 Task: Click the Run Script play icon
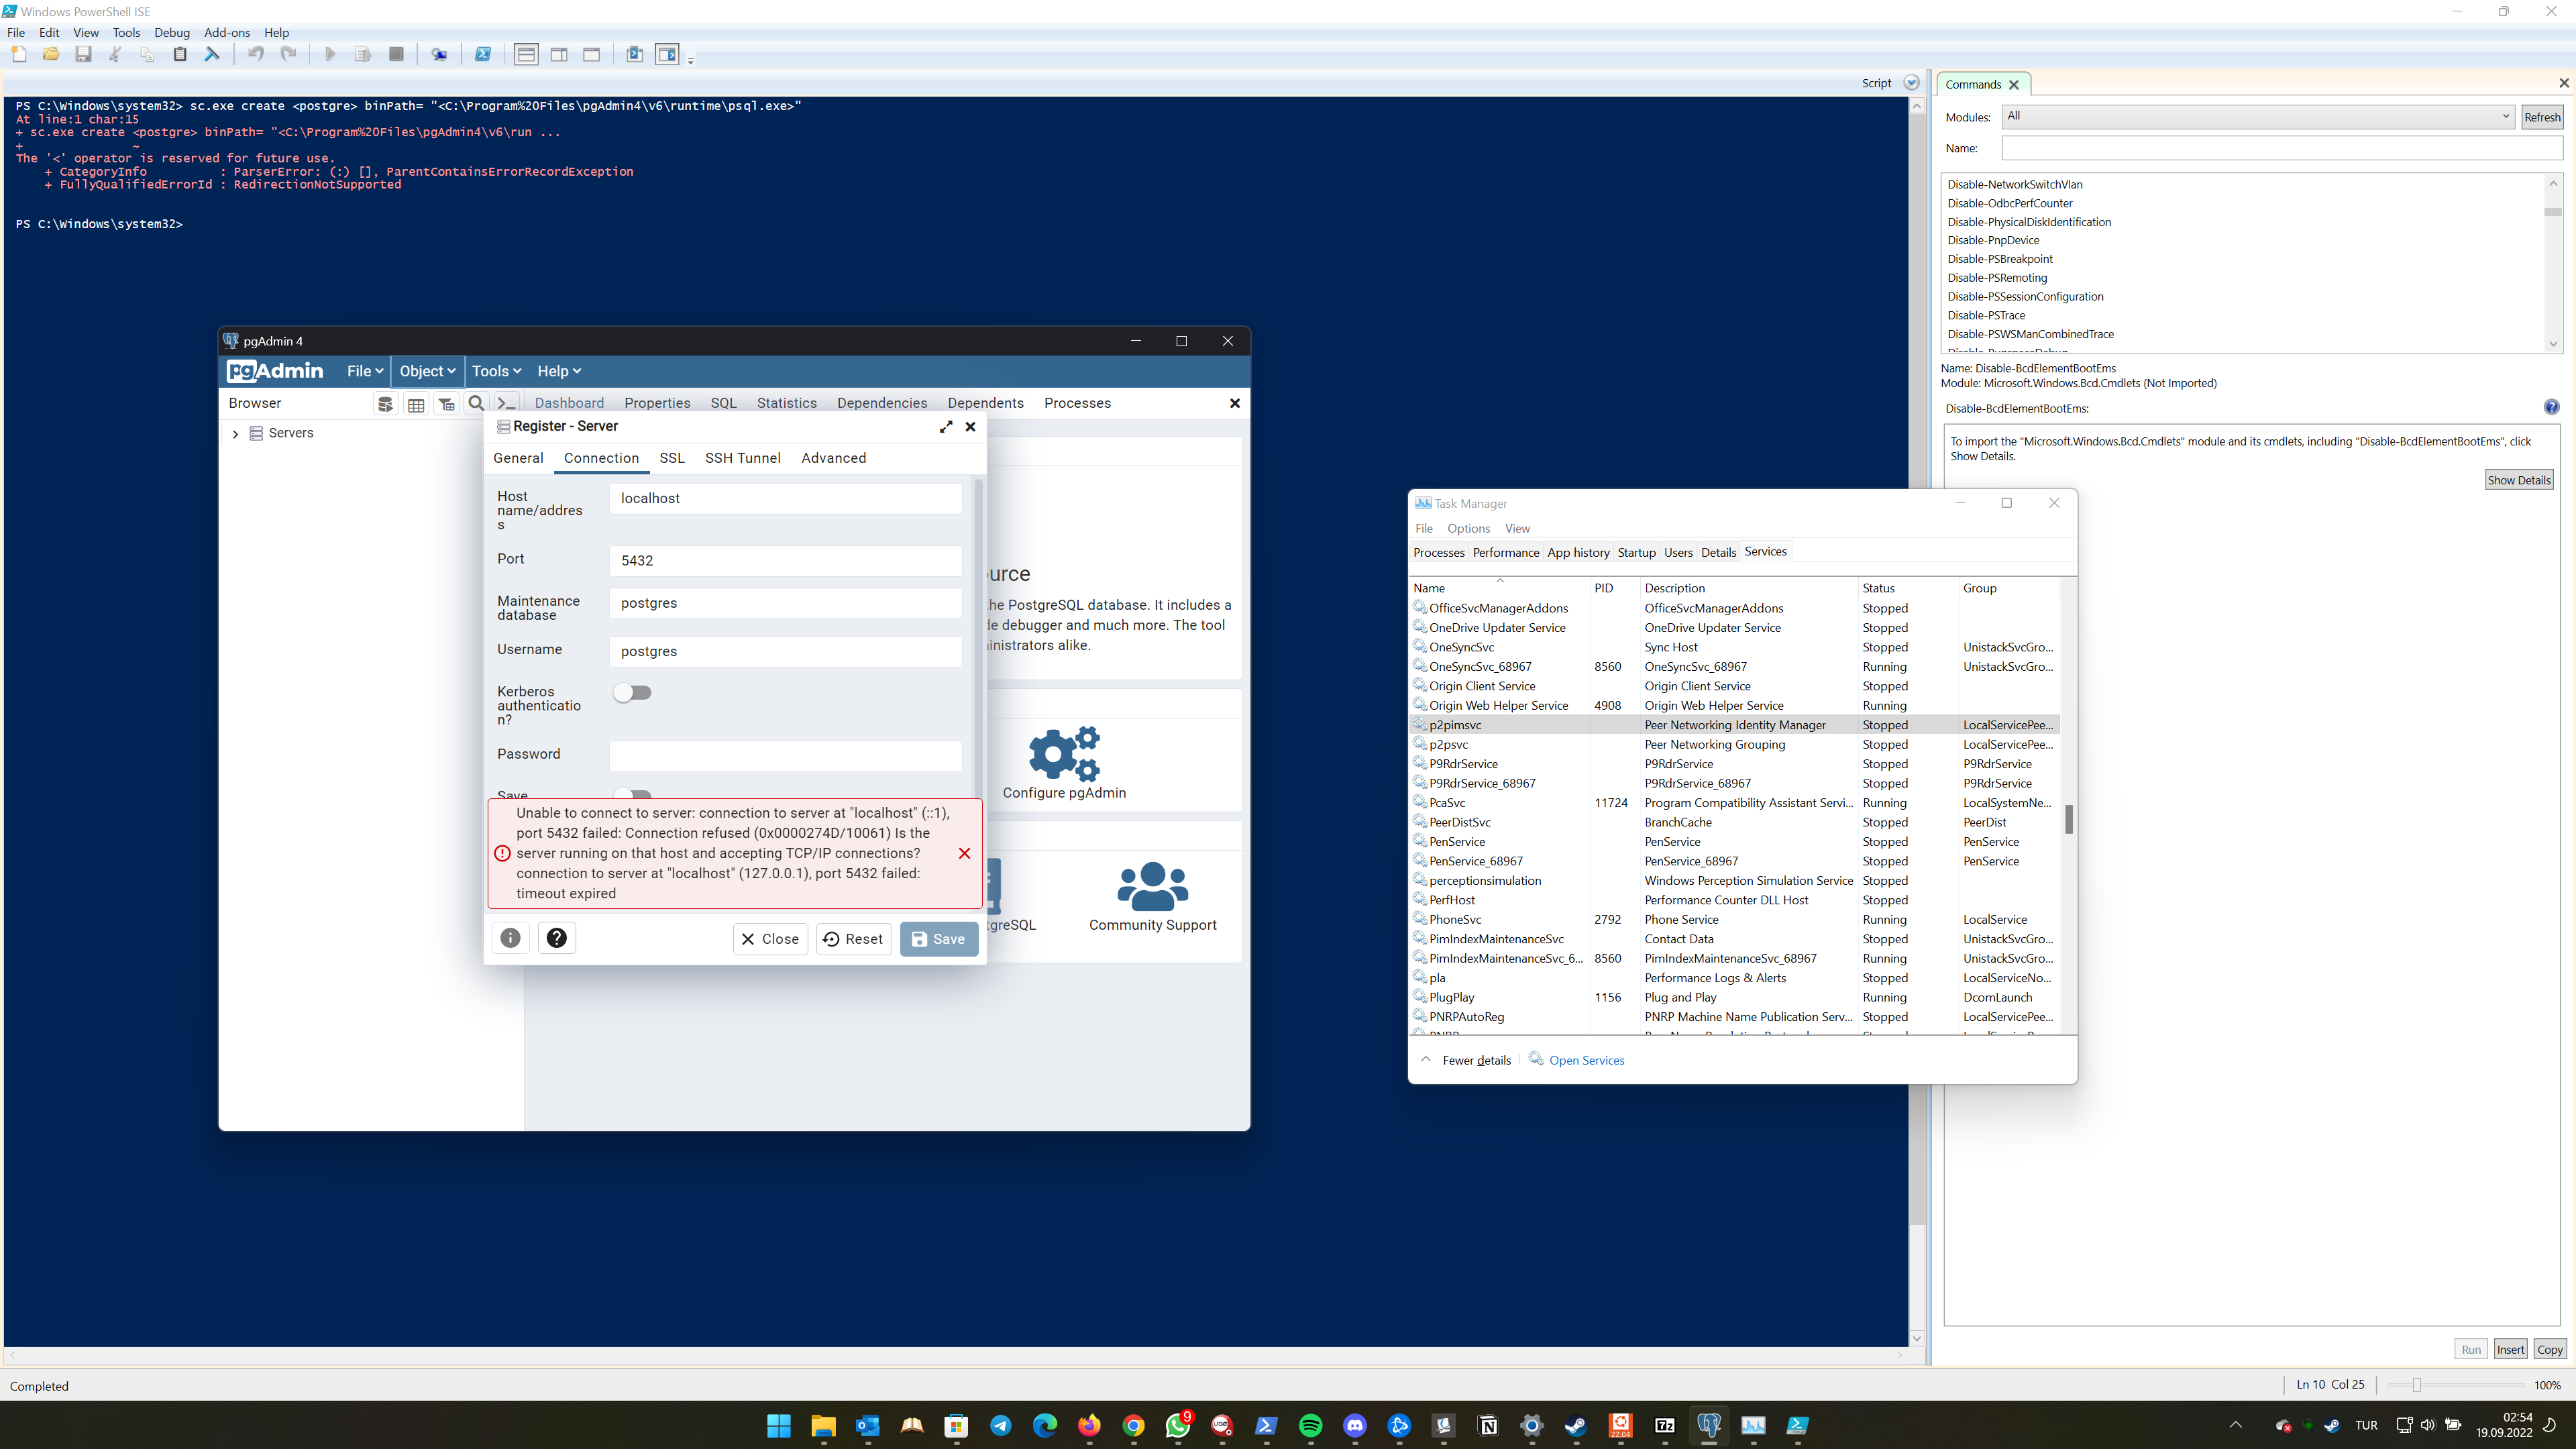tap(330, 54)
